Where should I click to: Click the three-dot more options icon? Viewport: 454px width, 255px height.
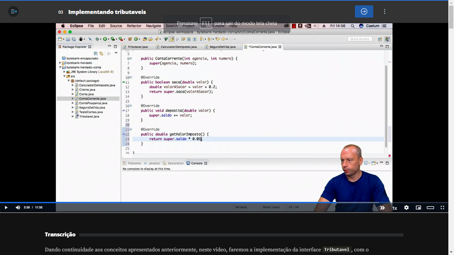click(385, 12)
